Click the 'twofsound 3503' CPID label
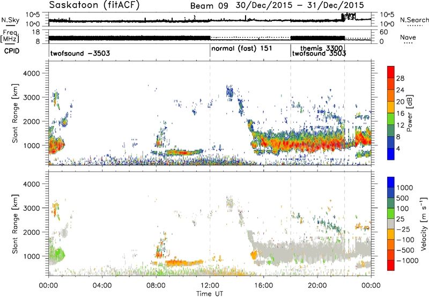Screen dimensions: 429x297 [319, 54]
